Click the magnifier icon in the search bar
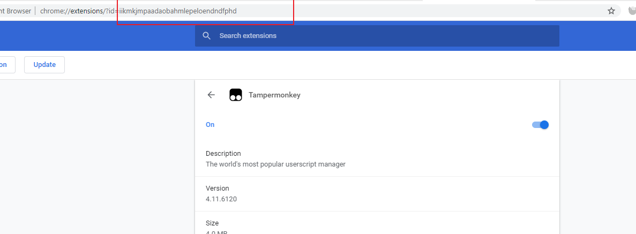The width and height of the screenshot is (636, 234). tap(207, 36)
